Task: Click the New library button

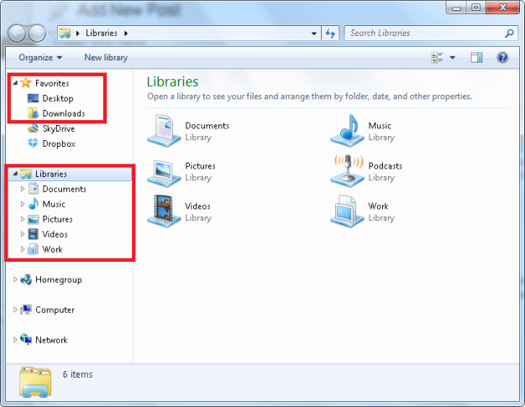Action: pos(106,58)
